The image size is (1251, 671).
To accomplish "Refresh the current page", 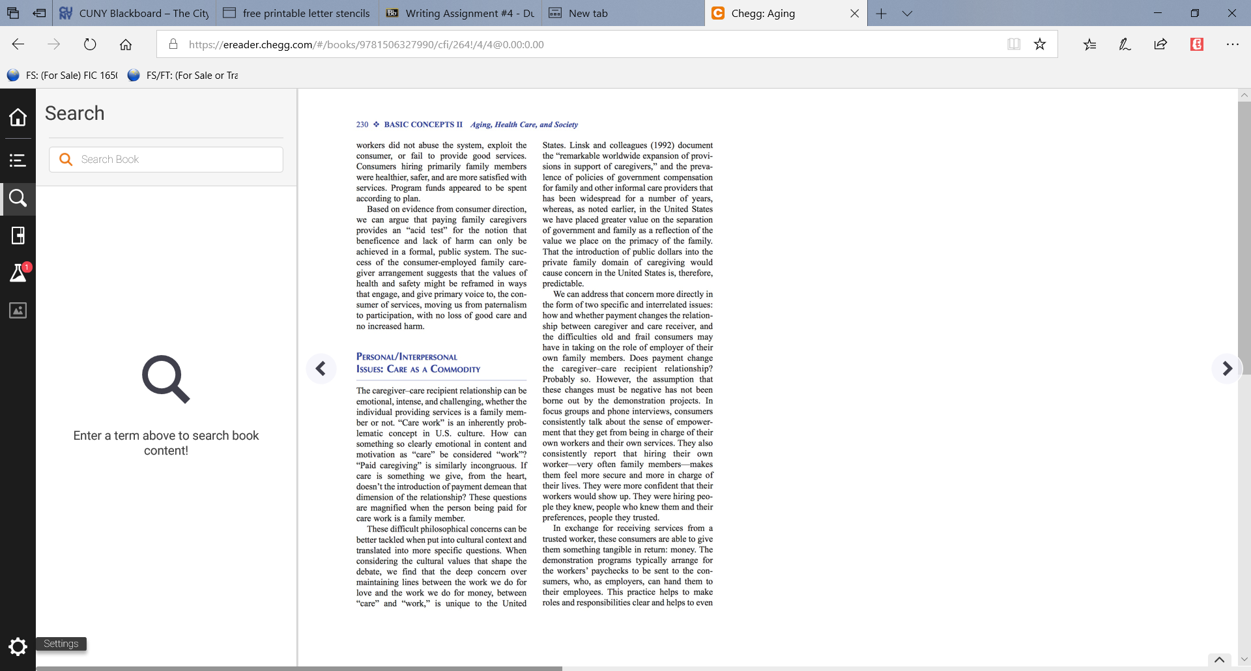I will pos(90,44).
